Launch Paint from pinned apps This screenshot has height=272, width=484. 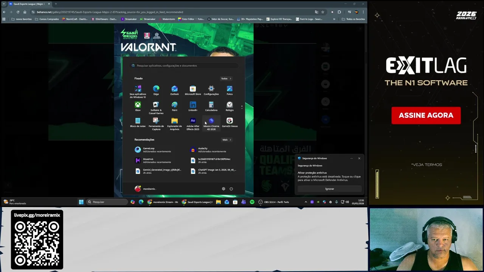[x=174, y=107]
